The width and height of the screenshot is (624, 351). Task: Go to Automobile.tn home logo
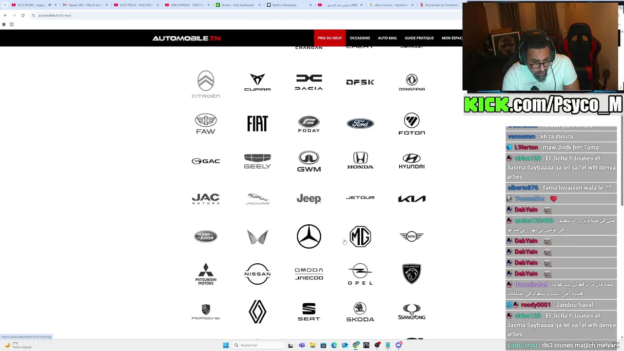click(186, 38)
